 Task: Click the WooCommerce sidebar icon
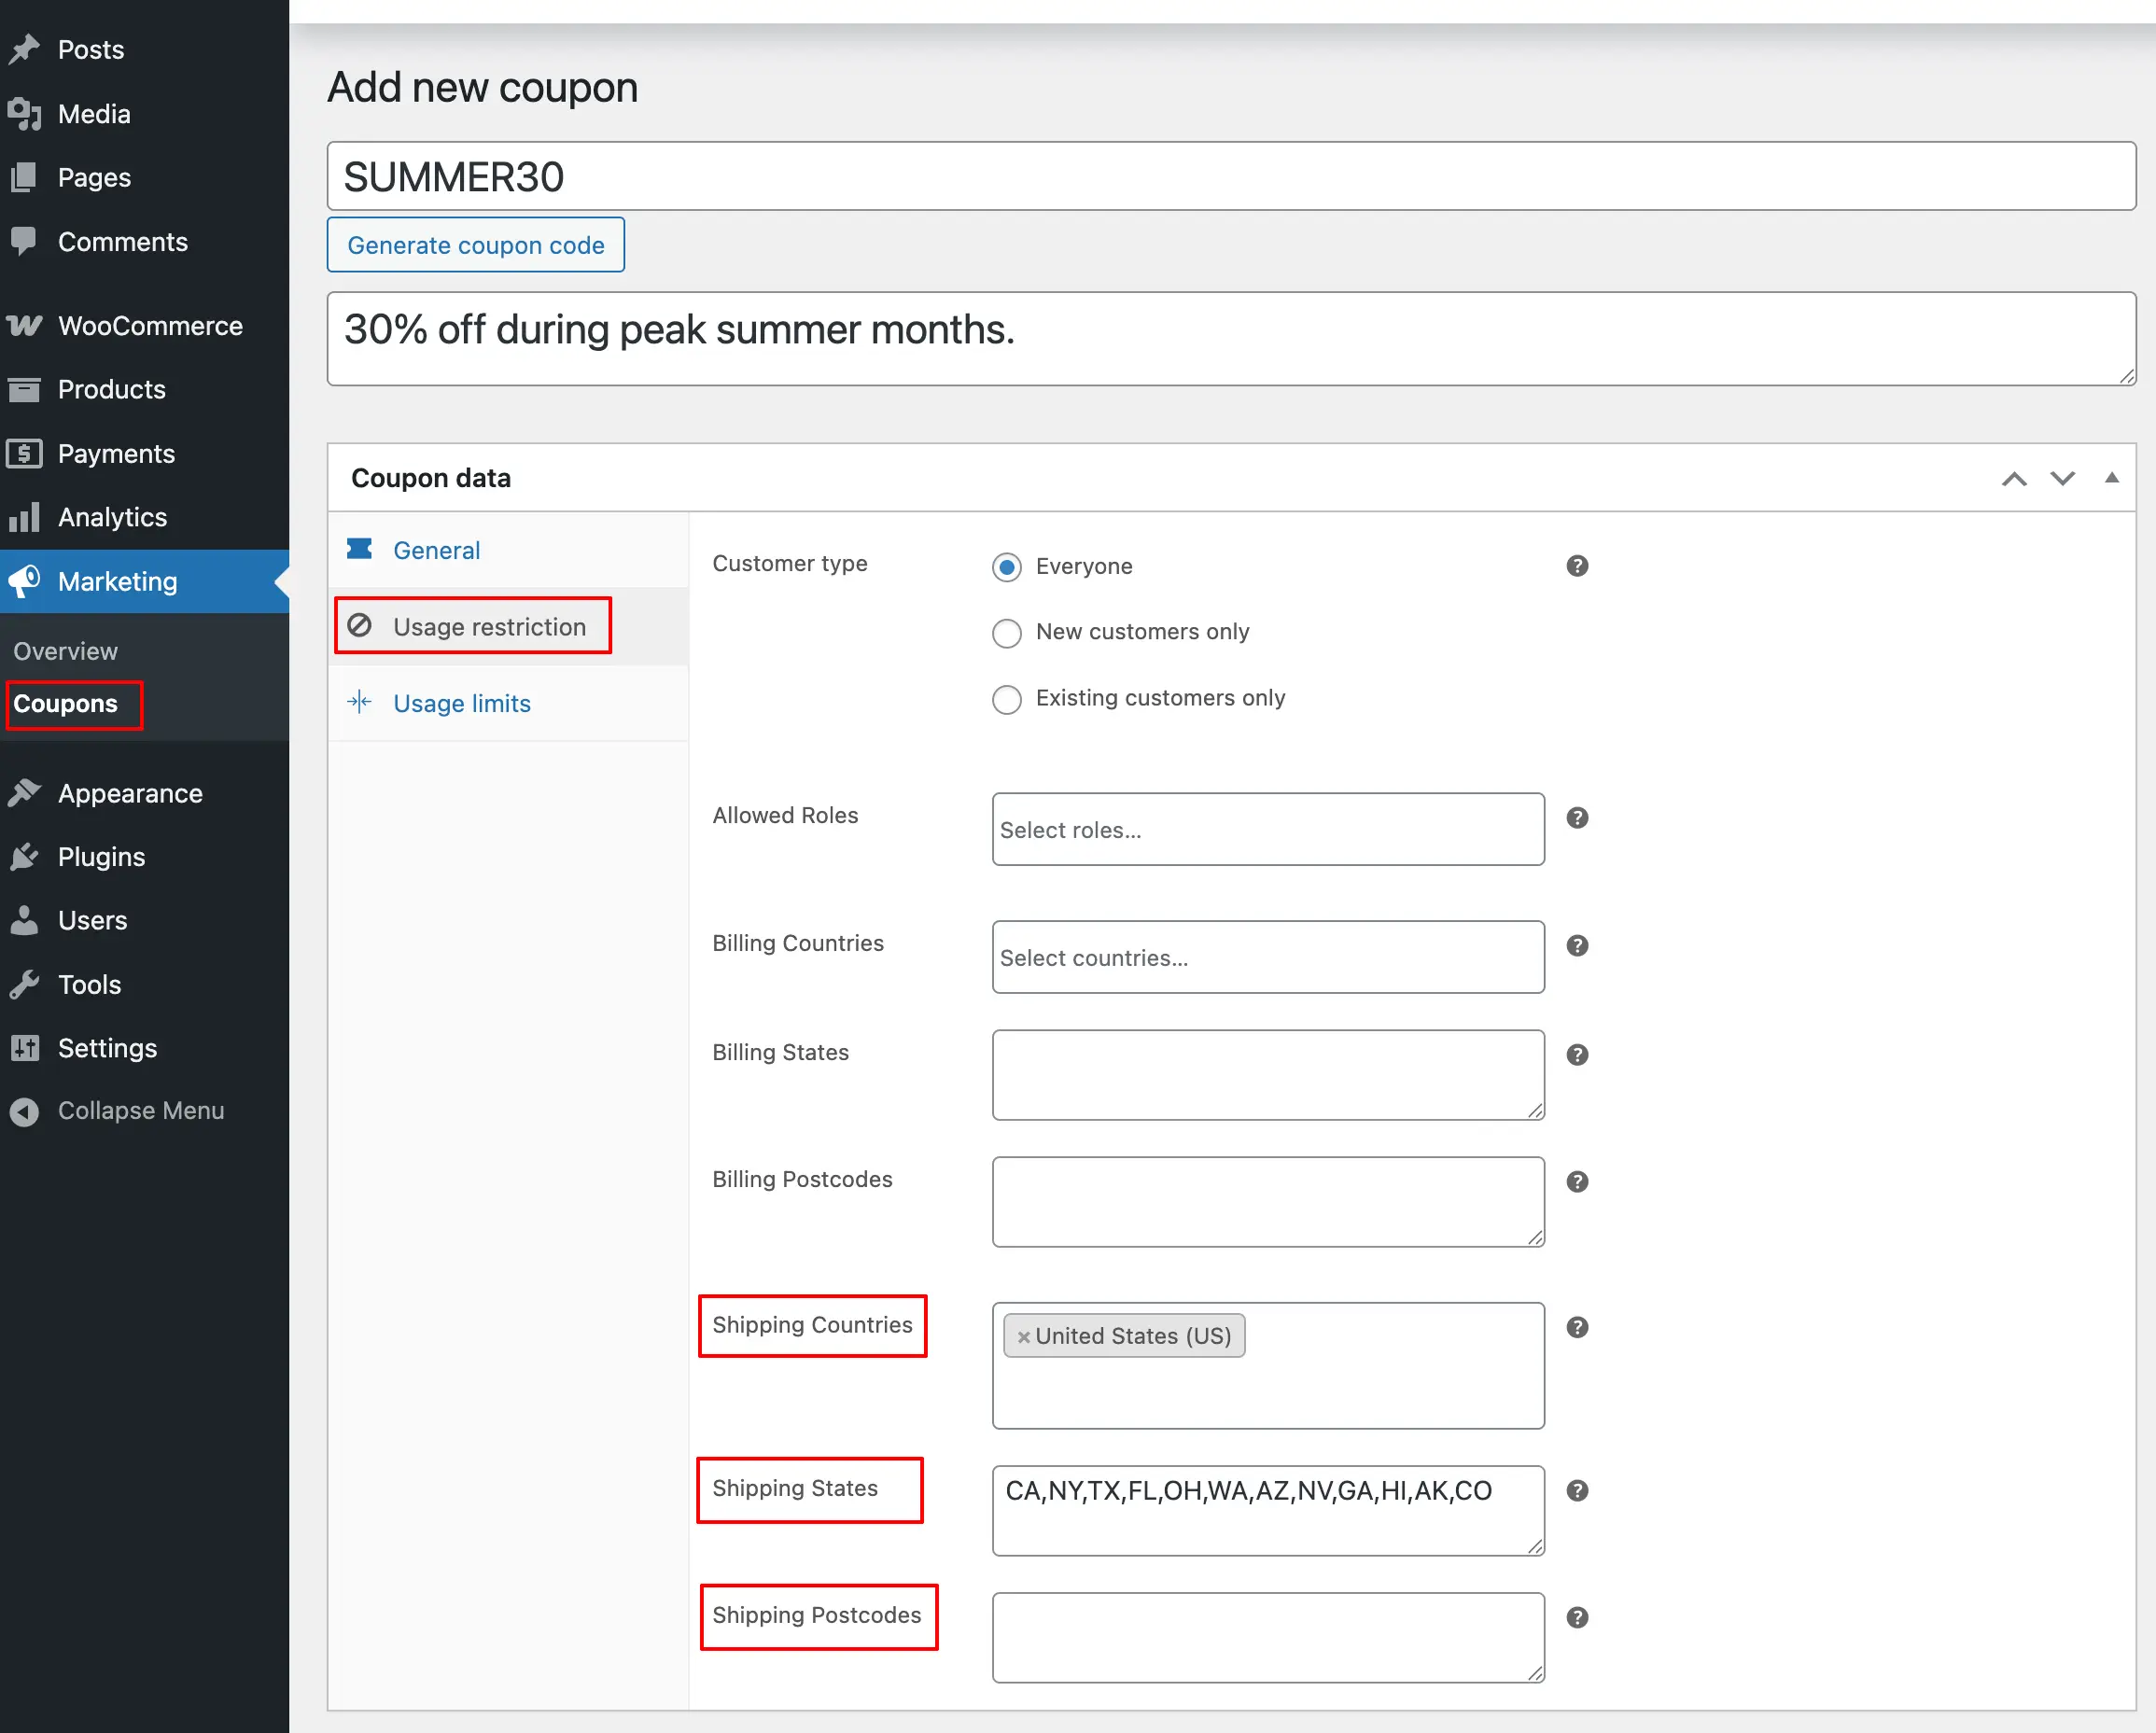(26, 325)
